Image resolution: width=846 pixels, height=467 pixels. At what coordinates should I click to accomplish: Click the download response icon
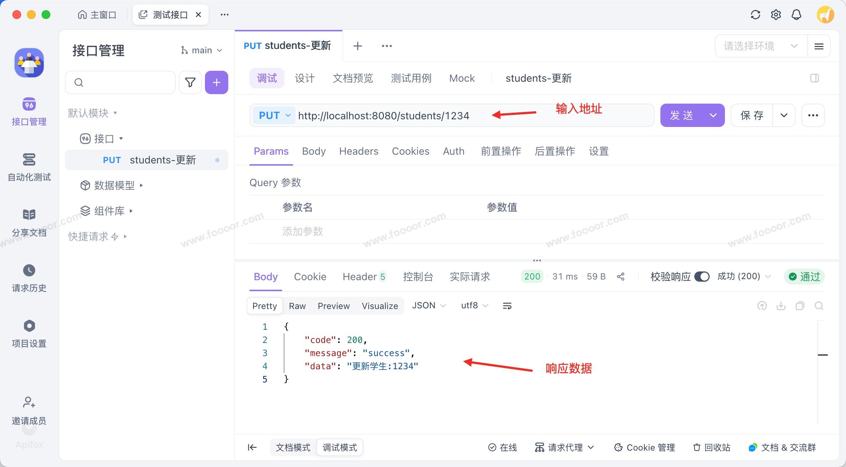tap(781, 306)
